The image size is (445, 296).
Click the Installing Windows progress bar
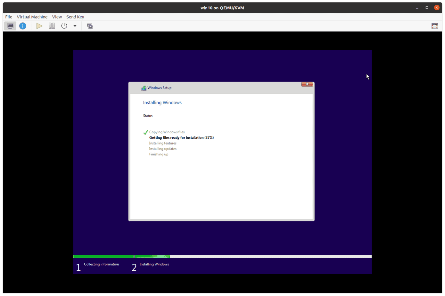pyautogui.click(x=253, y=257)
